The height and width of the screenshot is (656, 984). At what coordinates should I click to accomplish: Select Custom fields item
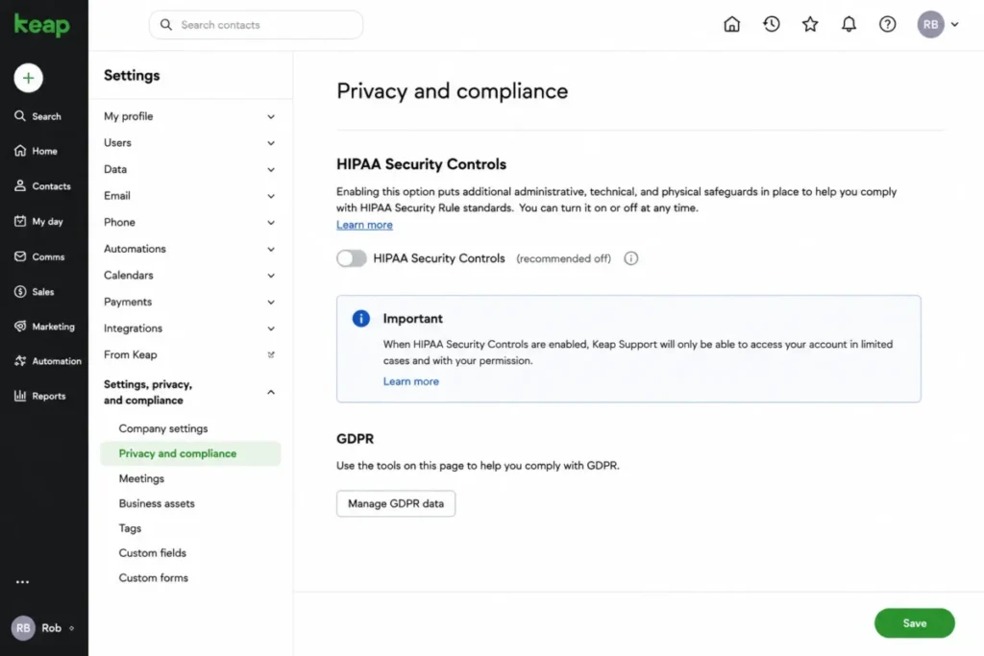pyautogui.click(x=153, y=552)
